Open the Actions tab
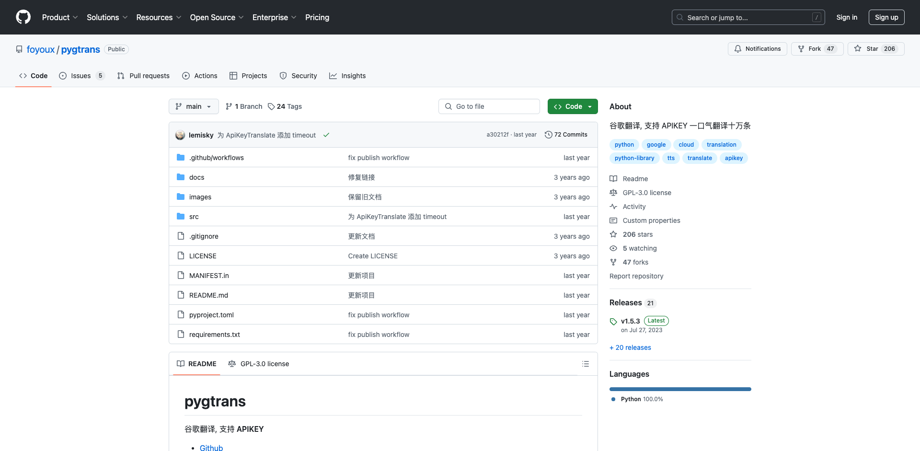Viewport: 920px width, 451px height. pyautogui.click(x=200, y=76)
